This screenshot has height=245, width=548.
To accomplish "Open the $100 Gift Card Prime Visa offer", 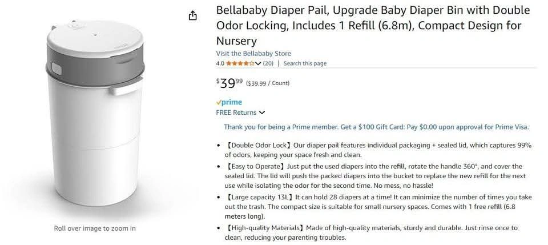I will (376, 127).
